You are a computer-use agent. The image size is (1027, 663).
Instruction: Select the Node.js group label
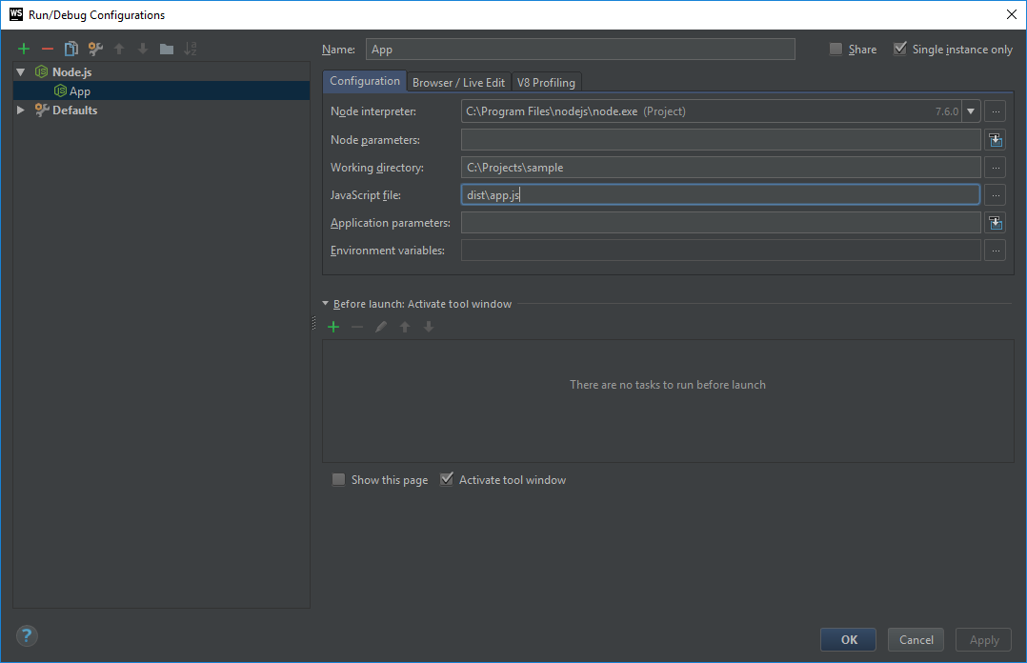tap(72, 72)
